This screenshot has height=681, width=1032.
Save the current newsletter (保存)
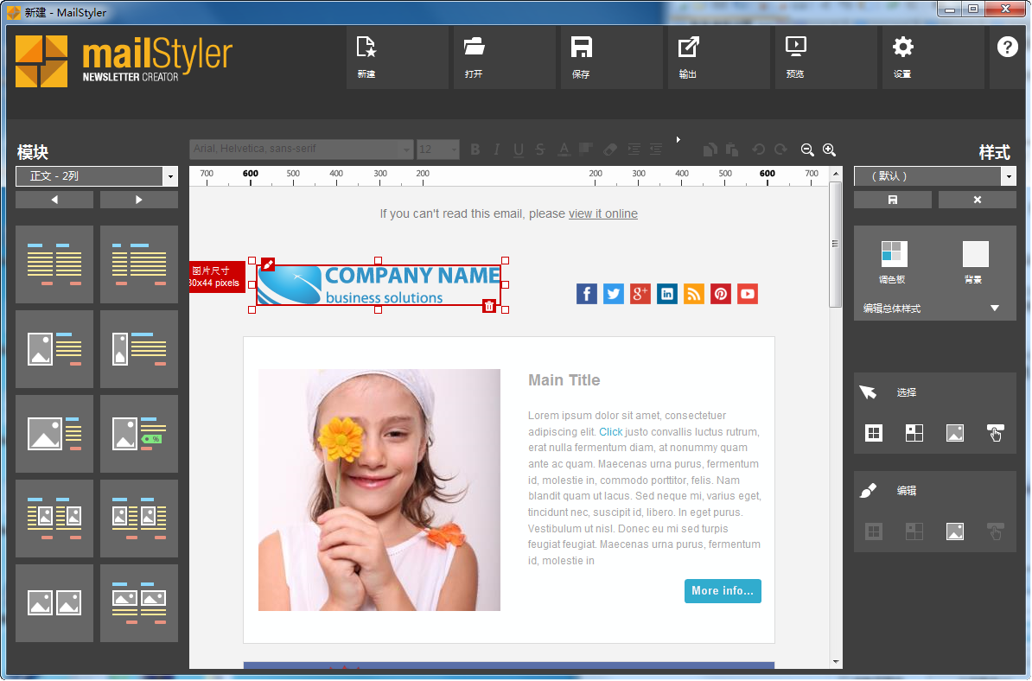[x=611, y=57]
